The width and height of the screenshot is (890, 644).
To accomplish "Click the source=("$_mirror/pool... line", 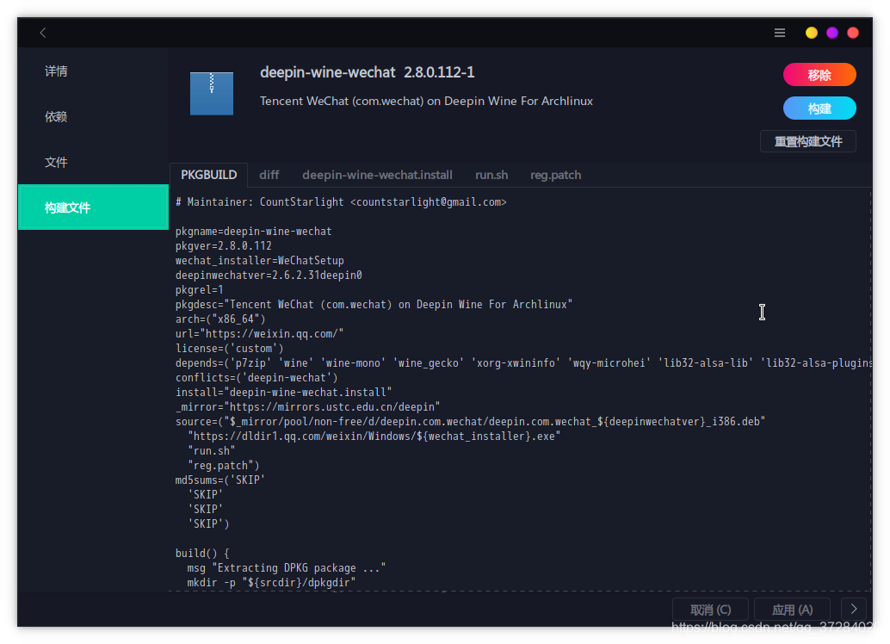I will click(x=470, y=421).
